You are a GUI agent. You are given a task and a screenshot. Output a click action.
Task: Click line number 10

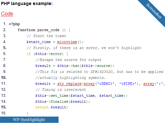click(4, 78)
